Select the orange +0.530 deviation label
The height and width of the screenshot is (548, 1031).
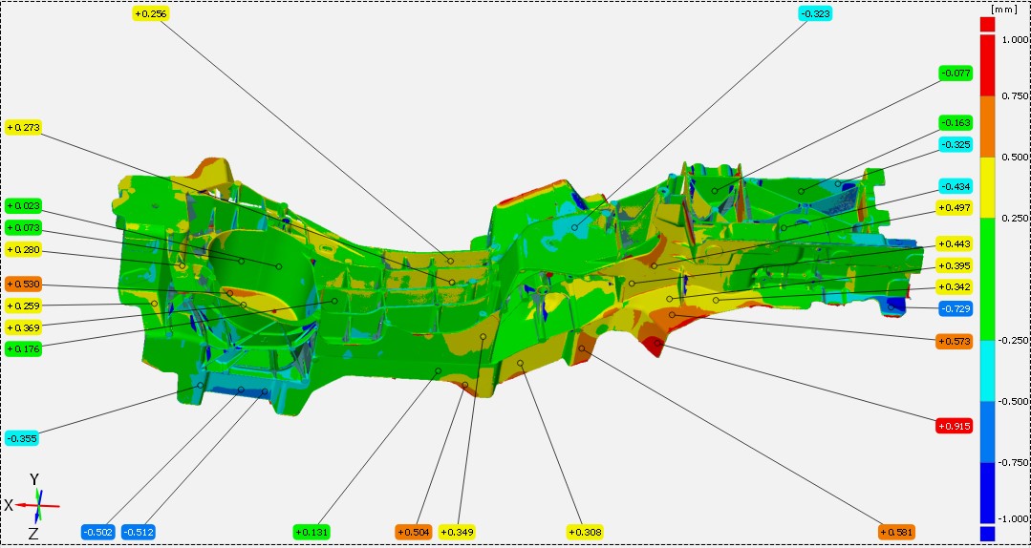click(x=23, y=285)
